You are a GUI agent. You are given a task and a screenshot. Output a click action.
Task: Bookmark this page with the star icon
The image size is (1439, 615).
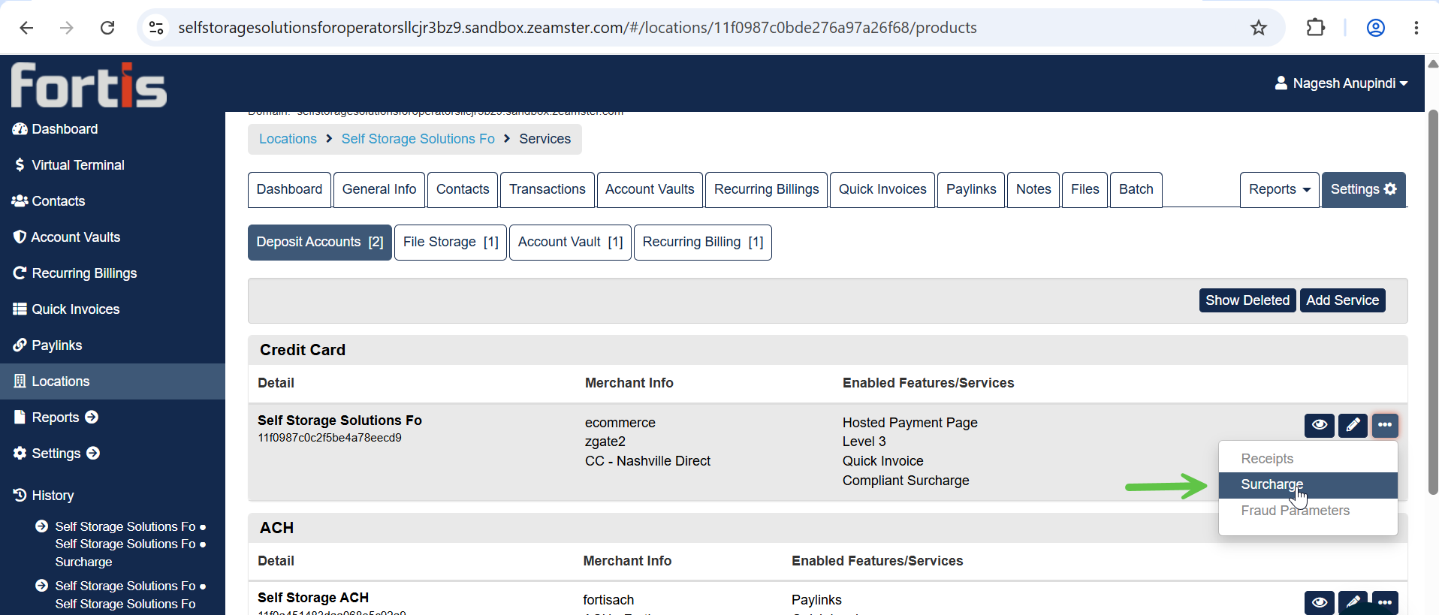(x=1259, y=28)
